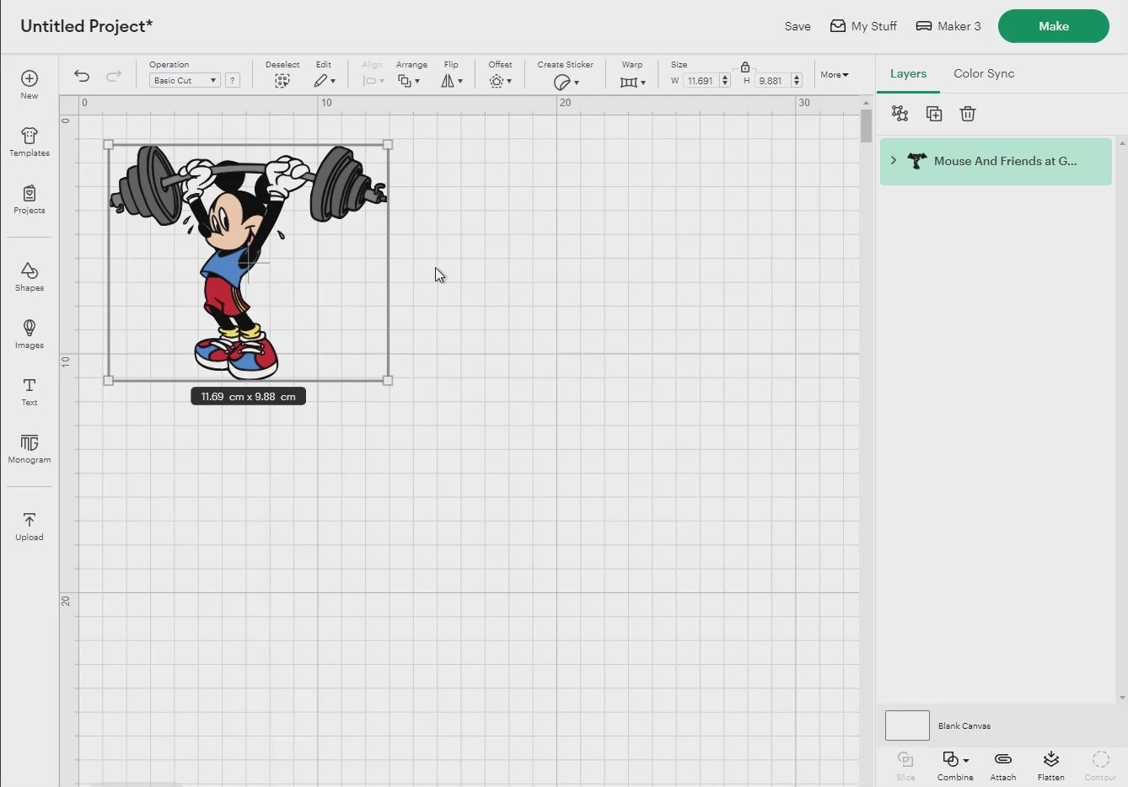Viewport: 1128px width, 787px height.
Task: Open the Operation Basic Cut dropdown
Action: click(185, 80)
